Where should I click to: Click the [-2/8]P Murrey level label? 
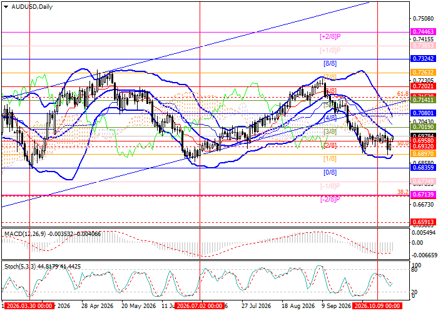point(330,199)
